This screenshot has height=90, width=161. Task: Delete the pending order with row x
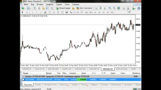[139, 79]
